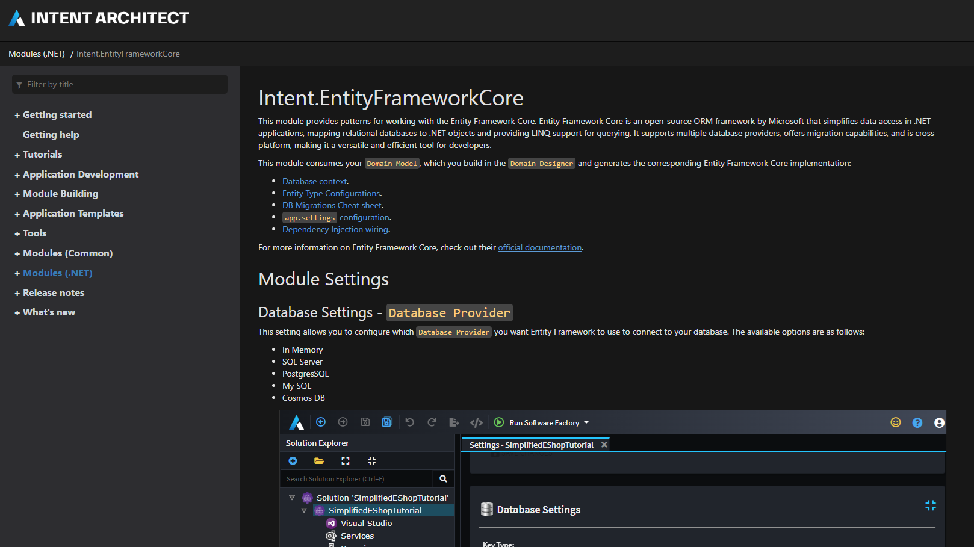This screenshot has height=547, width=974.
Task: Click the expand all icon
Action: click(346, 461)
